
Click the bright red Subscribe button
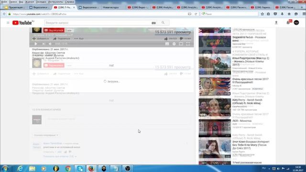pos(54,30)
